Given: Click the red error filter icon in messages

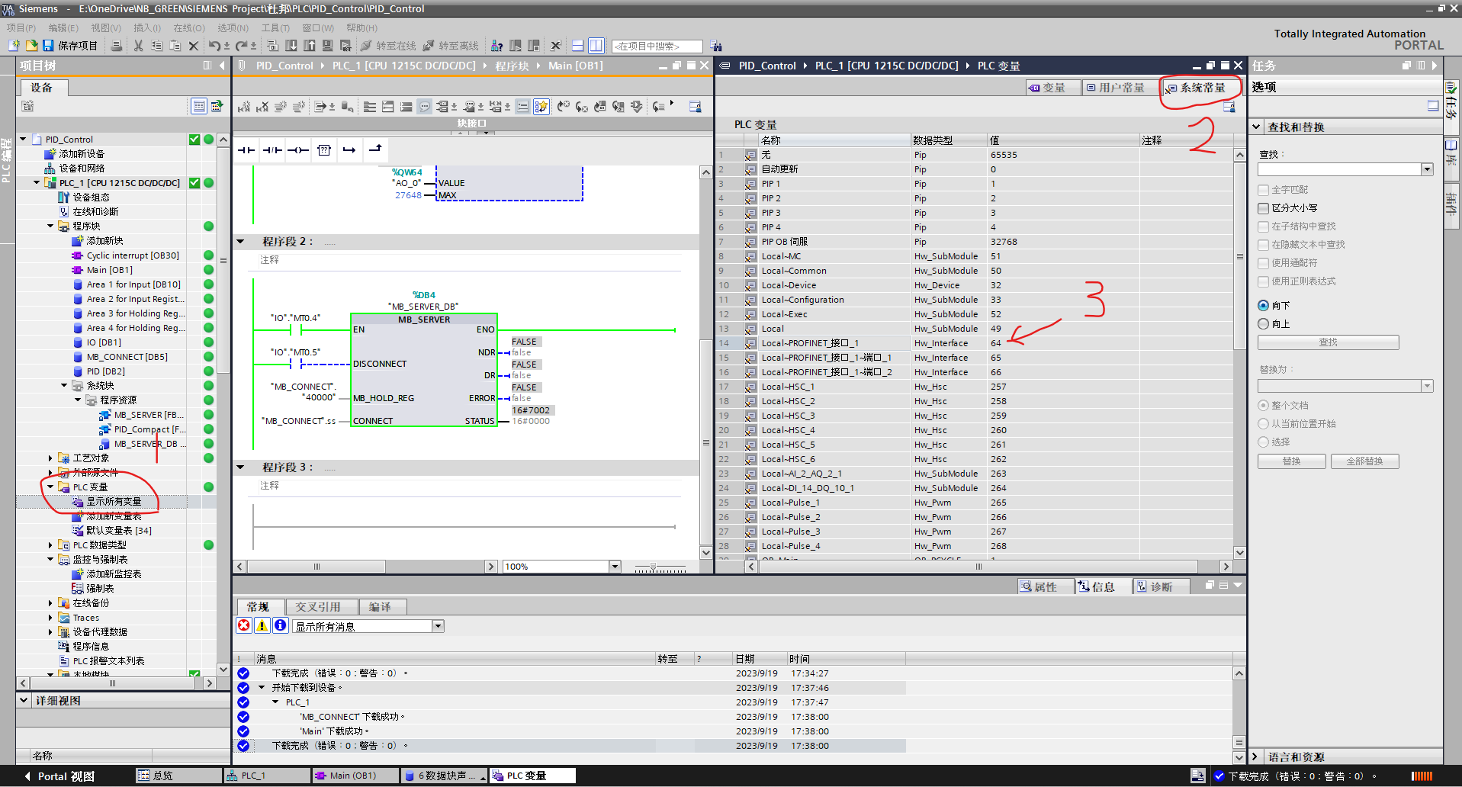Looking at the screenshot, I should coord(244,625).
